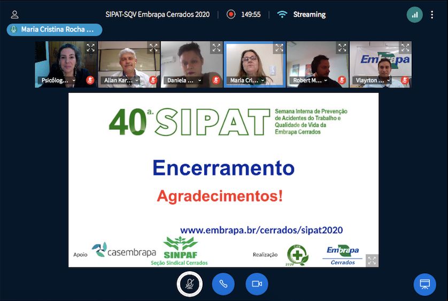Screen dimensions: 448x301
Task: Unmute the microphone button
Action: click(189, 284)
